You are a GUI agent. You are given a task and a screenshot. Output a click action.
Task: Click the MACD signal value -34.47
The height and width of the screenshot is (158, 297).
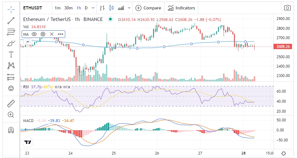click(x=68, y=120)
